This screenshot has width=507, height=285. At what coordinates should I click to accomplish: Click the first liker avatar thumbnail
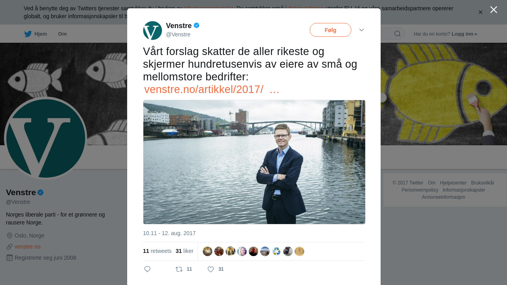(208, 251)
